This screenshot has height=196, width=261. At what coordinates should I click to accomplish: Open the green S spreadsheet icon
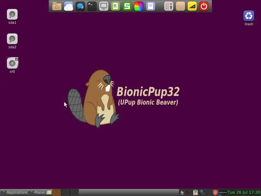click(x=127, y=6)
